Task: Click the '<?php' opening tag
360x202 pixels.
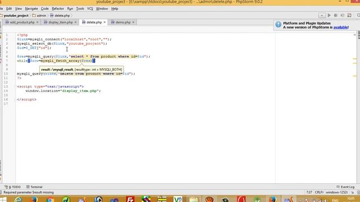Action: [22, 35]
